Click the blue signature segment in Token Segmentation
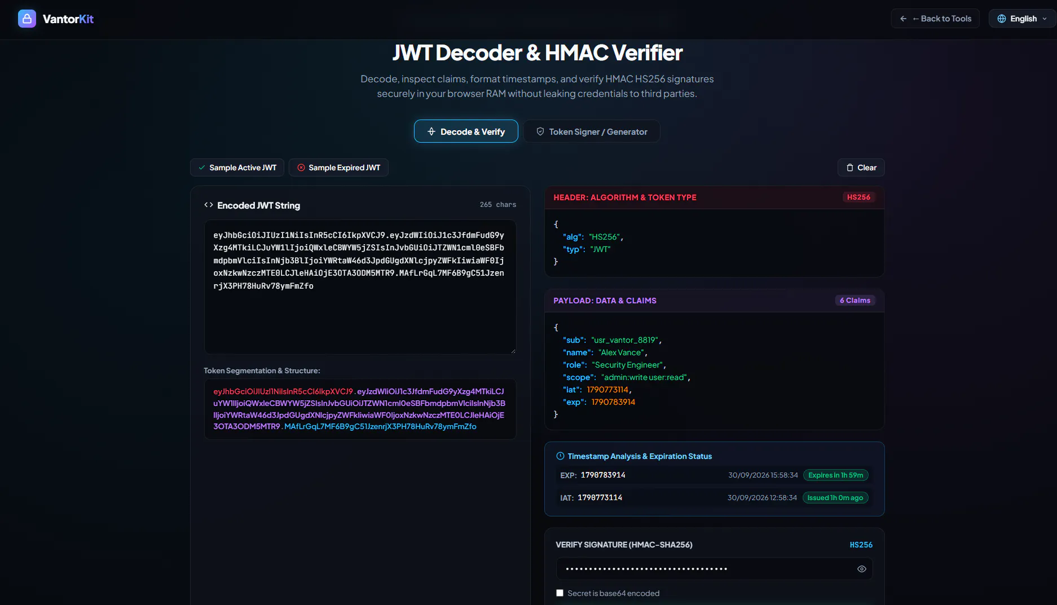1057x605 pixels. 380,426
